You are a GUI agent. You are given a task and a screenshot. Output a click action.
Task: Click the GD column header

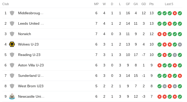click(144, 4)
